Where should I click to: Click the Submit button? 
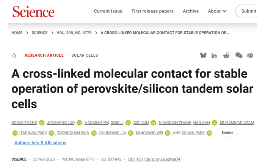[x=248, y=11]
